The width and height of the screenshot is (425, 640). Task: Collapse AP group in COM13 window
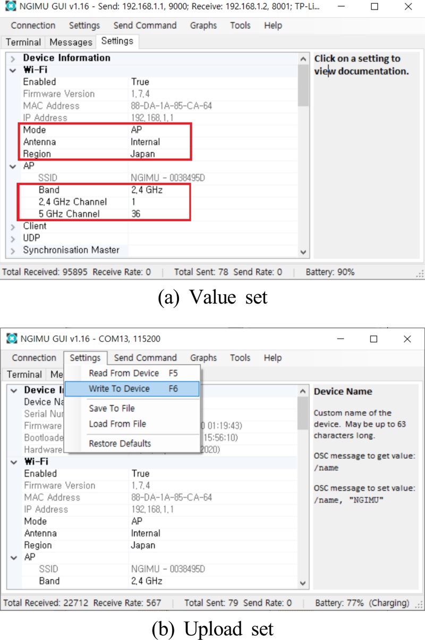point(14,558)
